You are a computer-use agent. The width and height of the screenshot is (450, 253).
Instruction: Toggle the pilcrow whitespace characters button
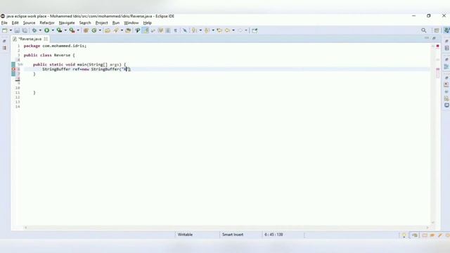(175, 30)
